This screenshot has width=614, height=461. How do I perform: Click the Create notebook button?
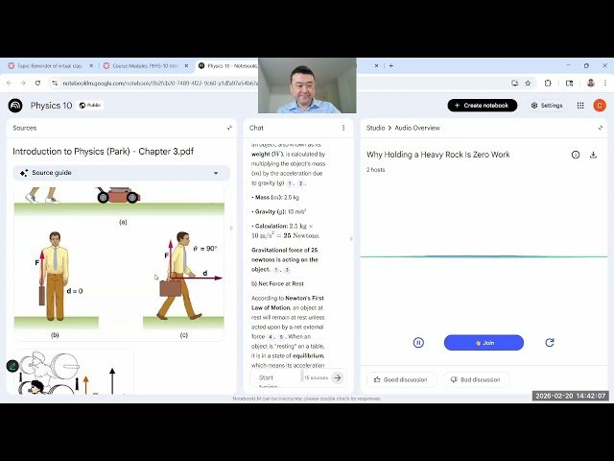tap(482, 106)
